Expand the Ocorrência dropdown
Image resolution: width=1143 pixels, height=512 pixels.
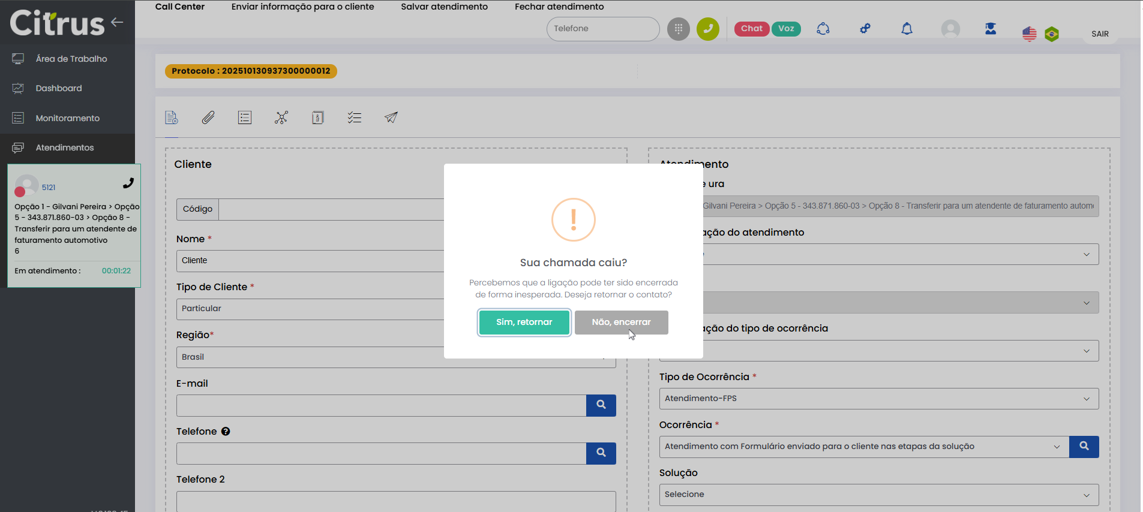pyautogui.click(x=864, y=447)
